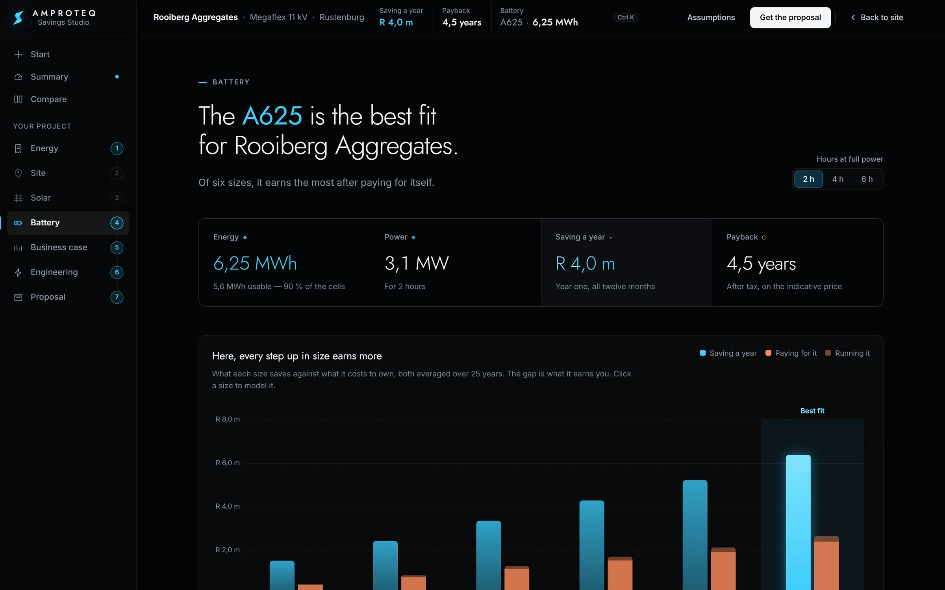The image size is (945, 590).
Task: Click the Payback 4,5 years header stat
Action: point(461,17)
